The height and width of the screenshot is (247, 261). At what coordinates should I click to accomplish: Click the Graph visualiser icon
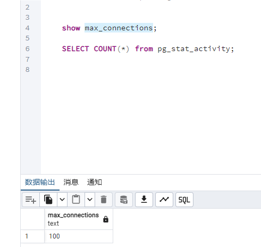point(164,200)
